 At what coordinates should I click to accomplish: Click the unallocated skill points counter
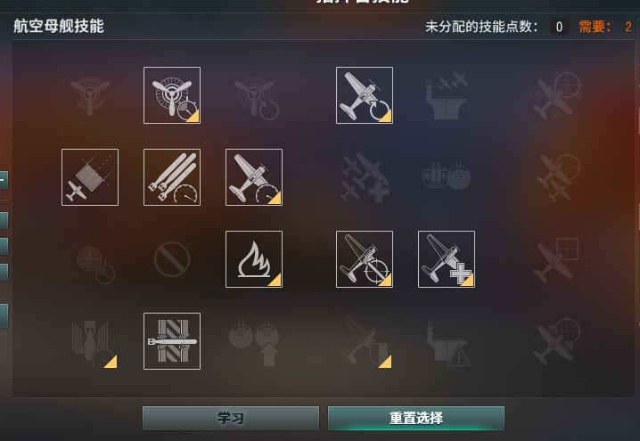(559, 27)
